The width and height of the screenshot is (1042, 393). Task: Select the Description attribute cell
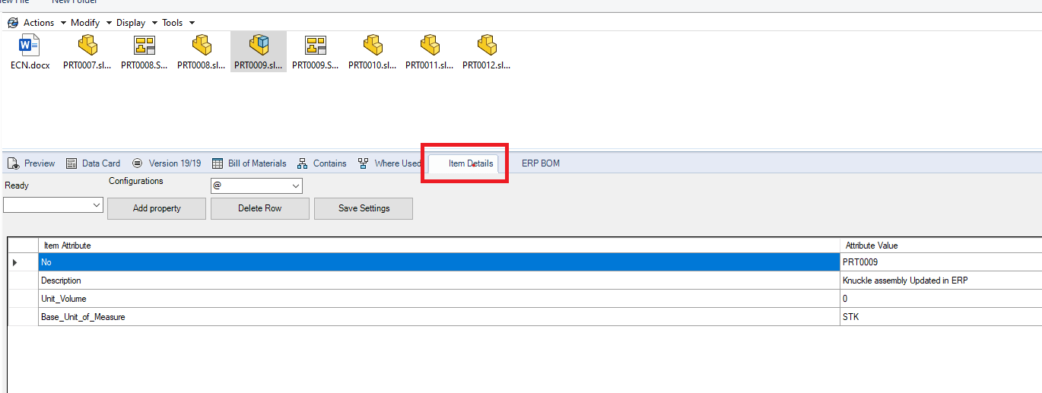pos(439,280)
